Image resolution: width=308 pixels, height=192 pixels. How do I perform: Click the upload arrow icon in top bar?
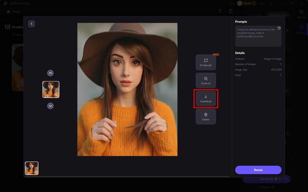pos(220,11)
